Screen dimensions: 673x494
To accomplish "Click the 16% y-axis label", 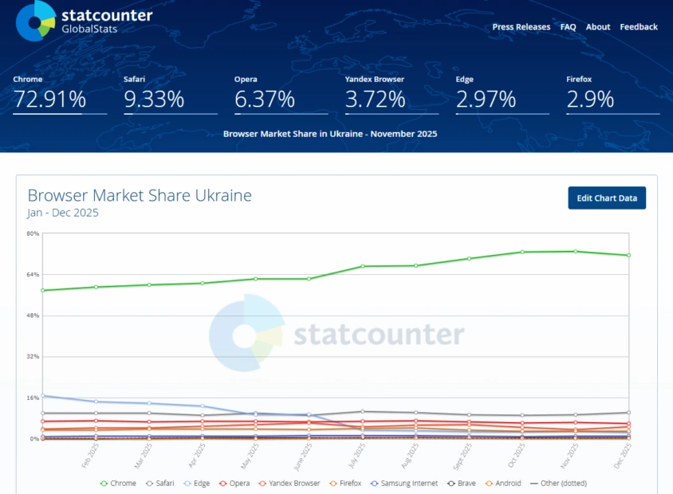I will click(33, 398).
